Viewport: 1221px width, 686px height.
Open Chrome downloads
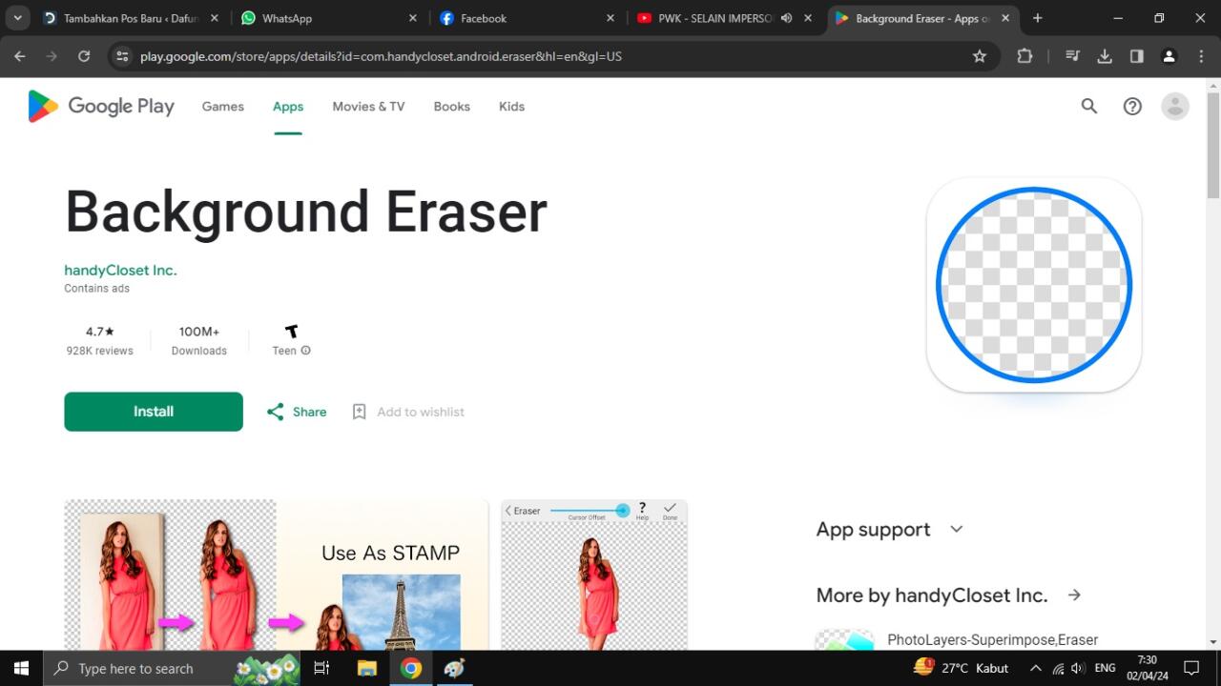tap(1105, 56)
